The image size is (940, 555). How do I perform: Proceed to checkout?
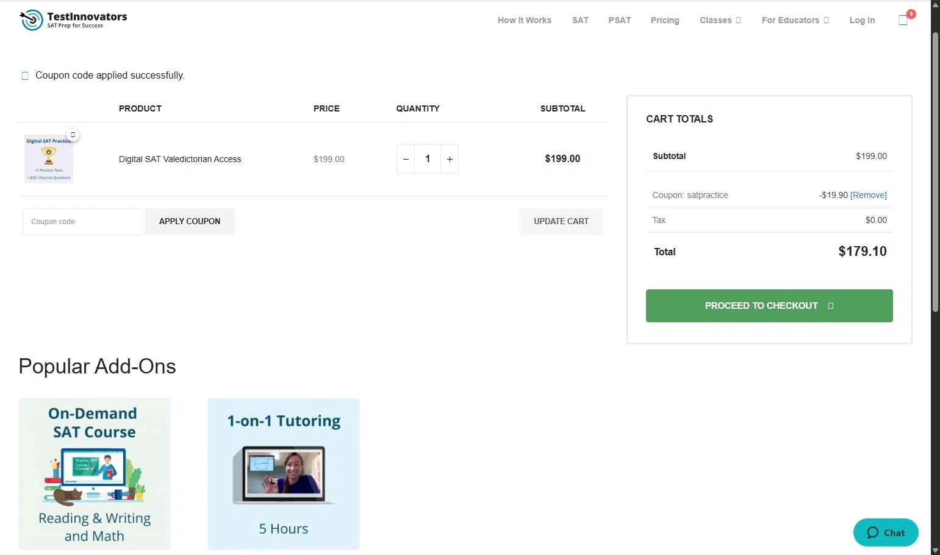[x=769, y=306]
